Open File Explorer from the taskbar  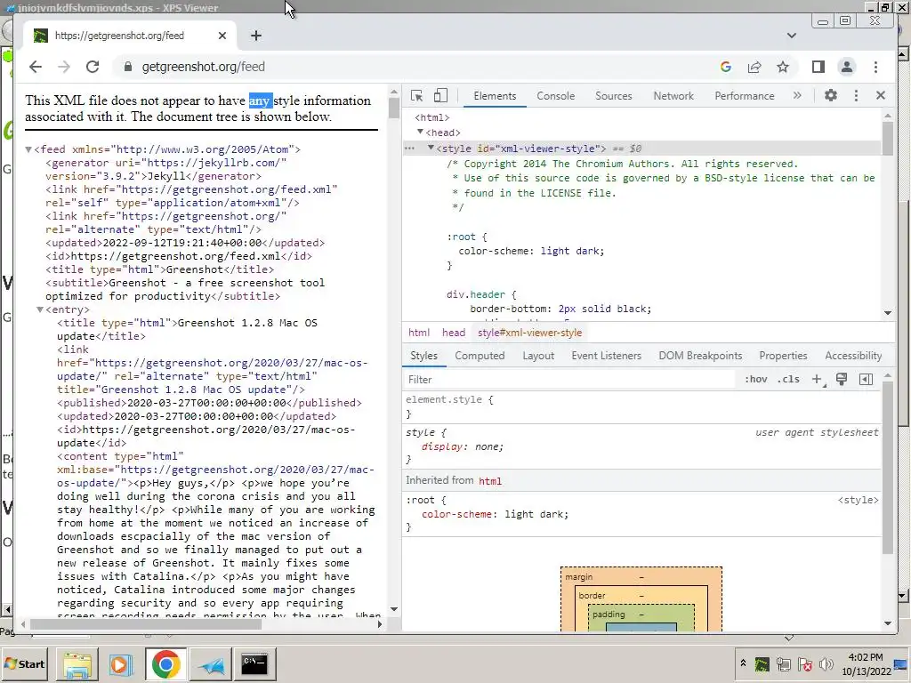point(77,663)
